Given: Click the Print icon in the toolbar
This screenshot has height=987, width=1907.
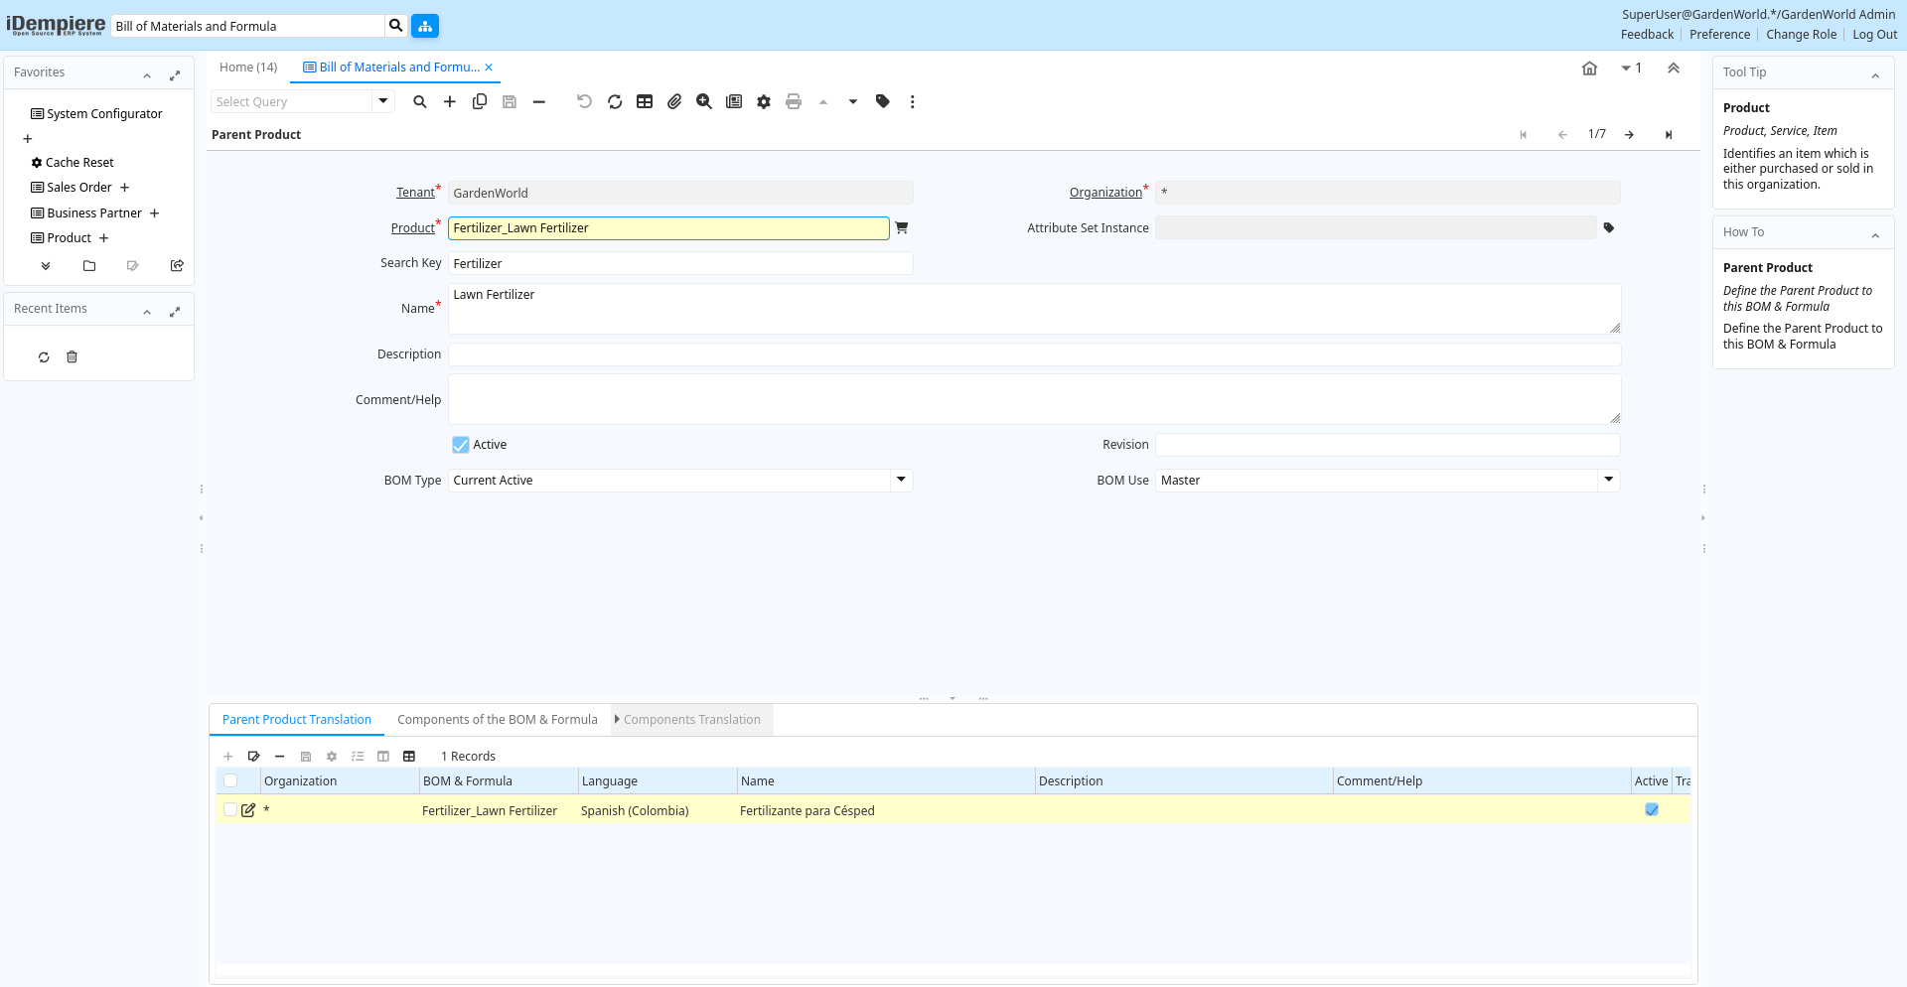Looking at the screenshot, I should [793, 101].
